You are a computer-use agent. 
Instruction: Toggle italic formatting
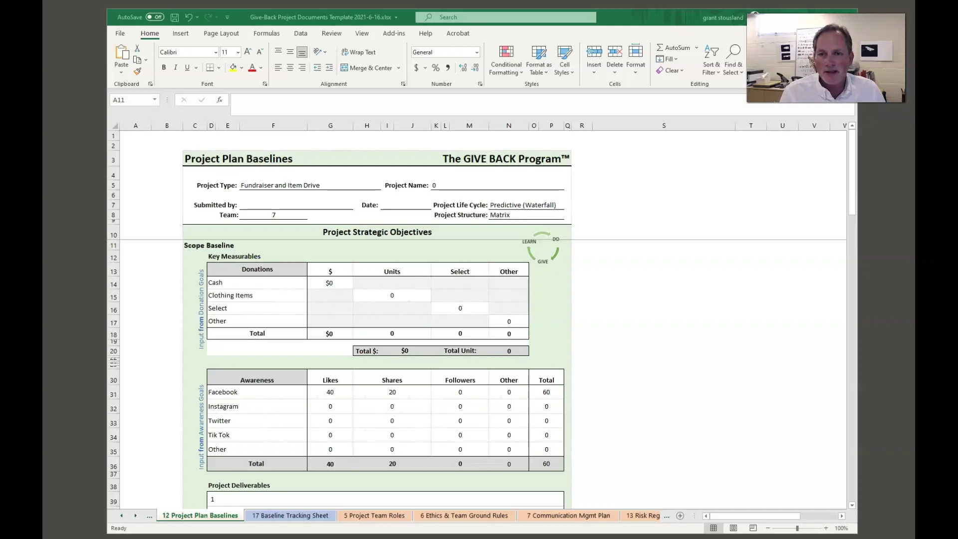[175, 67]
